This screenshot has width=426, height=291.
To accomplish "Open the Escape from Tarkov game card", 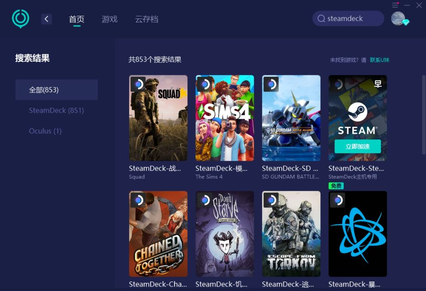I will [x=291, y=233].
